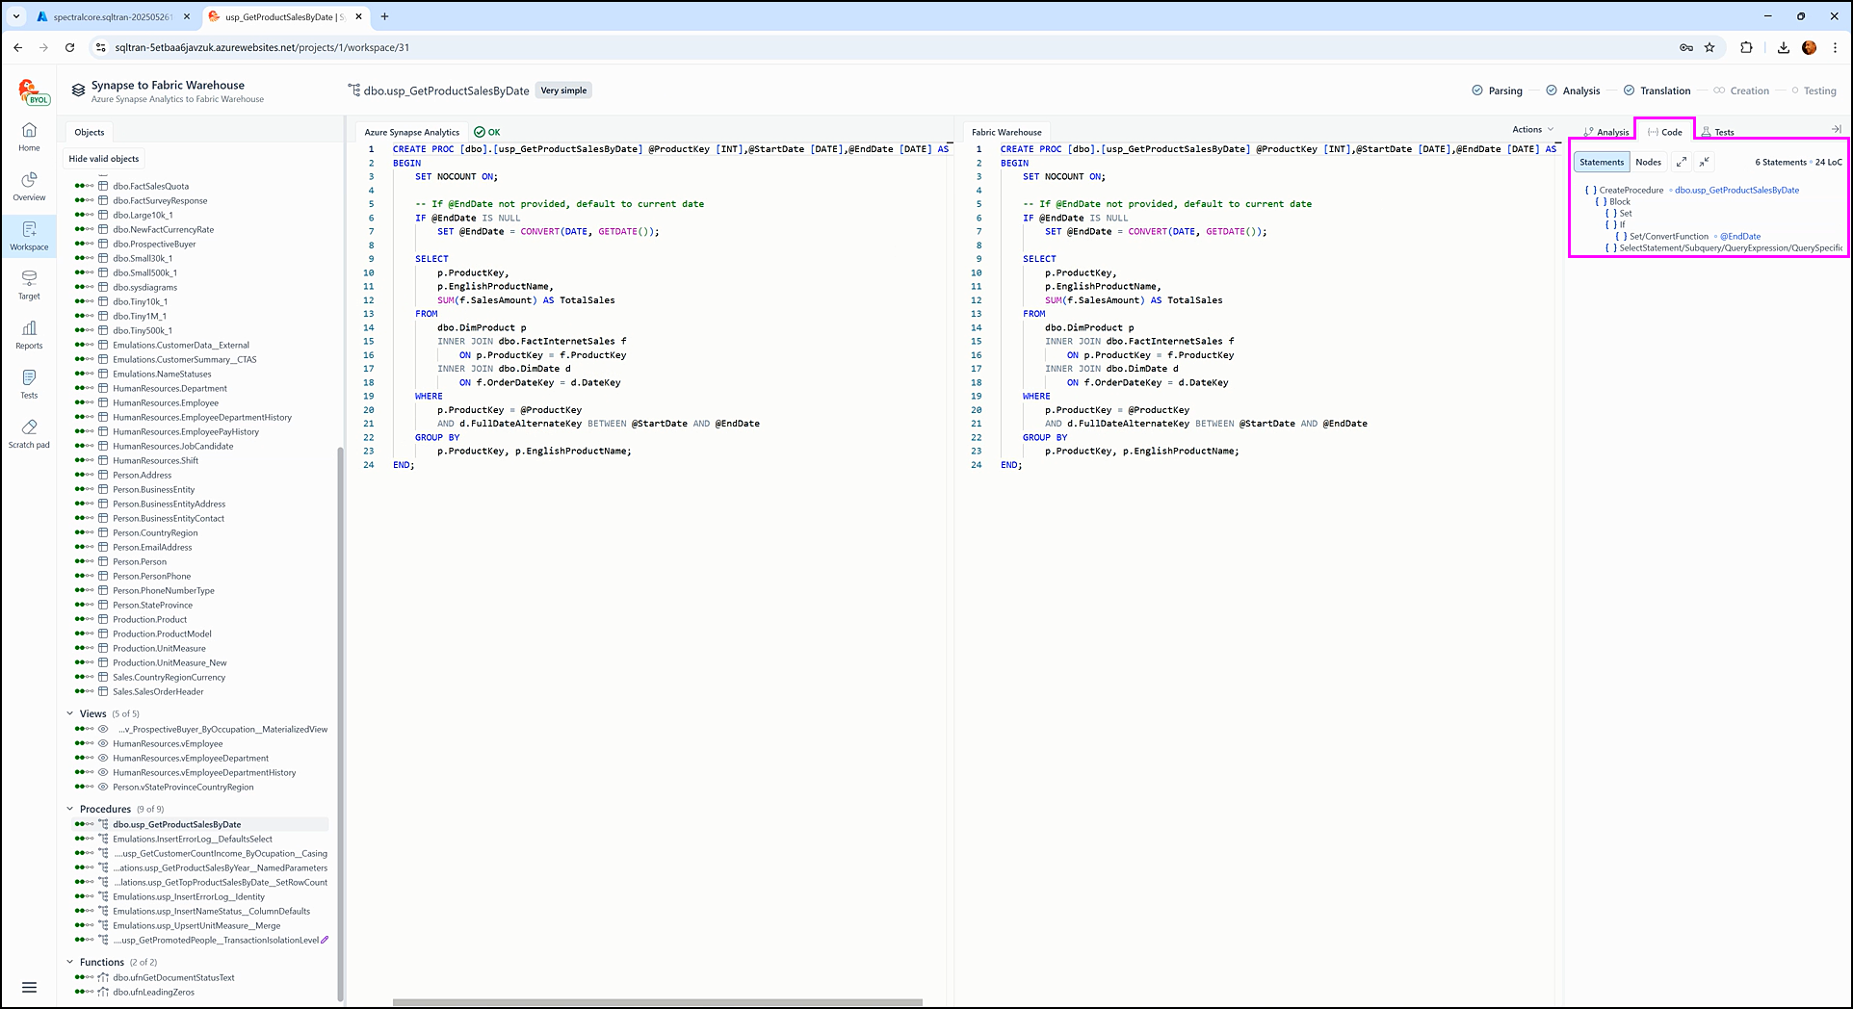Click the horizontal scrollbar under the code editor
1853x1009 pixels.
tap(657, 1002)
